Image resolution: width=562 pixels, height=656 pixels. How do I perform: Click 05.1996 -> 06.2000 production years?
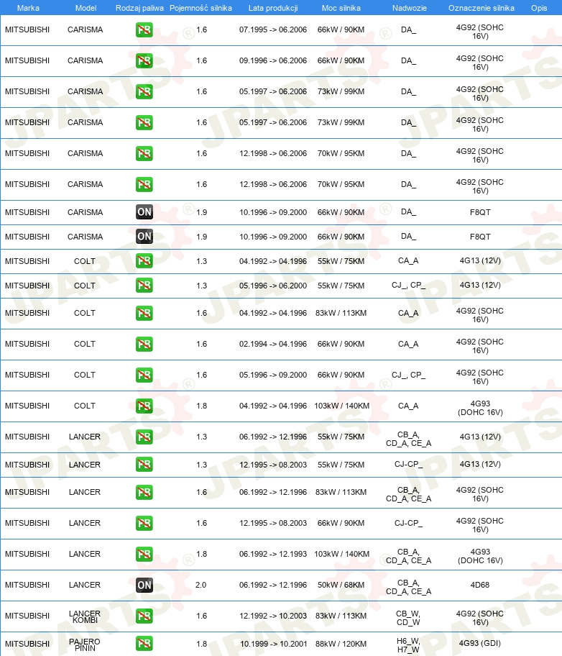coord(273,286)
